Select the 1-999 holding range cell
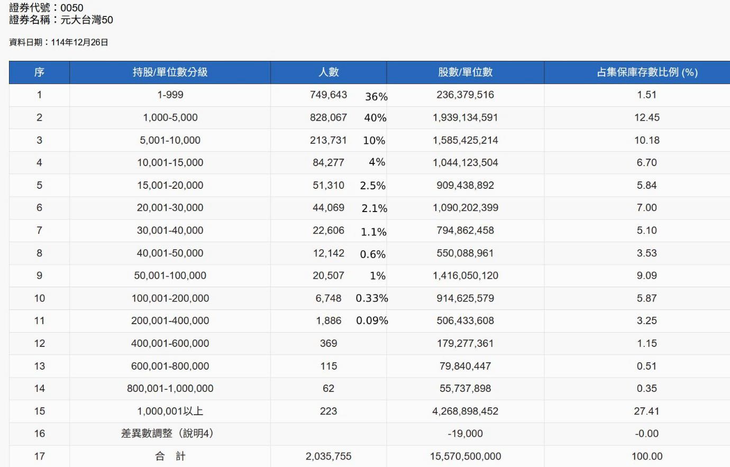Image resolution: width=730 pixels, height=467 pixels. pyautogui.click(x=170, y=95)
